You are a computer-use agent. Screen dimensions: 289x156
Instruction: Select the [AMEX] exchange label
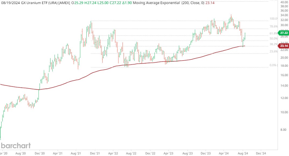pos(64,3)
